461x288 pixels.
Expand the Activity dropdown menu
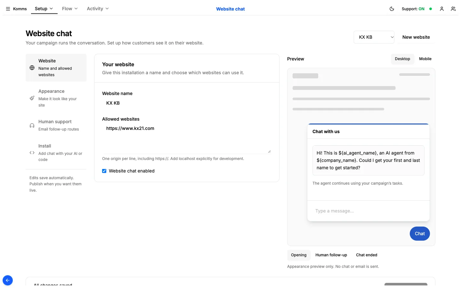pyautogui.click(x=98, y=9)
